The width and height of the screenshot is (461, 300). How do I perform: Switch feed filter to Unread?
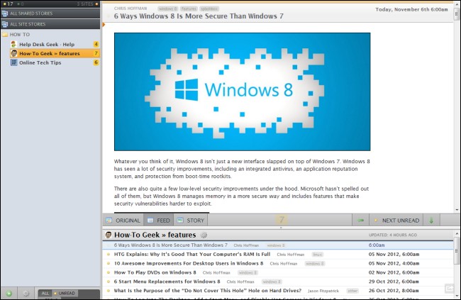pos(65,293)
